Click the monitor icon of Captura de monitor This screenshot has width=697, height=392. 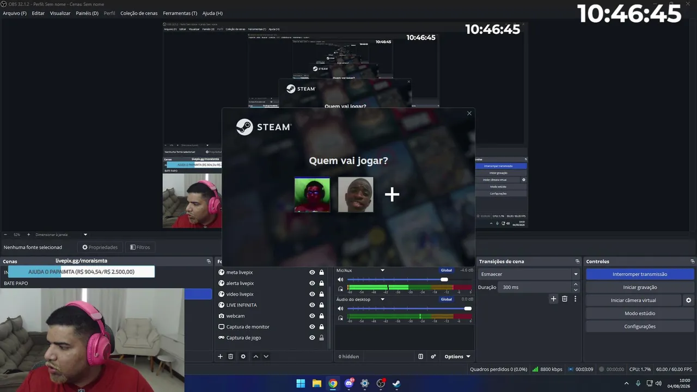[x=222, y=327]
